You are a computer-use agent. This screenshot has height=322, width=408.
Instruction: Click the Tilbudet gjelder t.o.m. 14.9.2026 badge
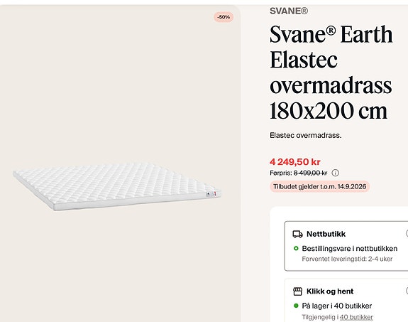tap(319, 186)
